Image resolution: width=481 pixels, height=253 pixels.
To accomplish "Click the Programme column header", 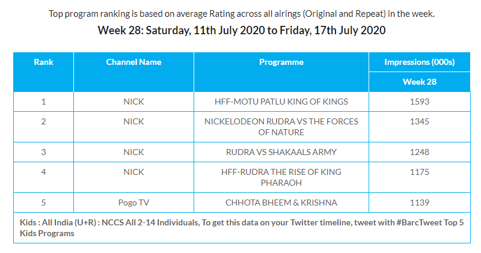I will (281, 62).
